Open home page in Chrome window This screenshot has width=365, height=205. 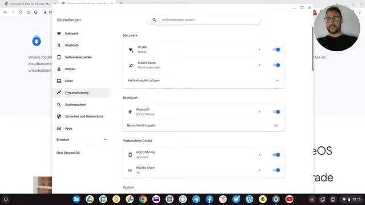click(28, 12)
